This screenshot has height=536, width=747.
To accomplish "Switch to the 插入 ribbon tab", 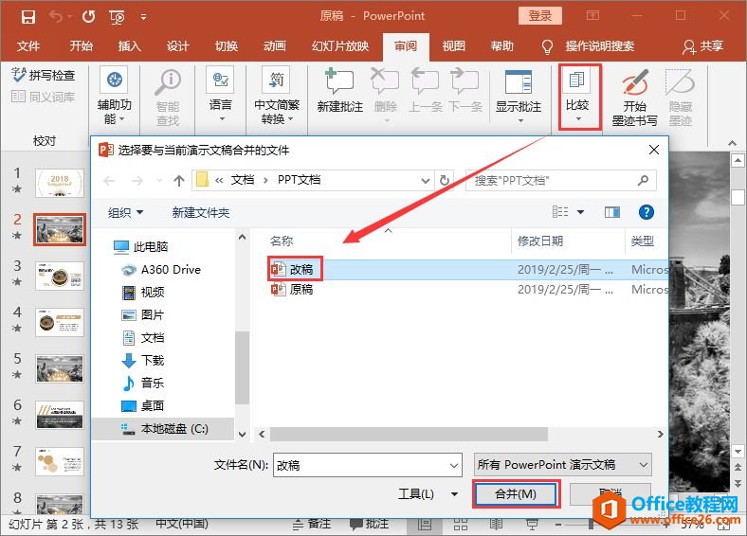I will pos(130,46).
